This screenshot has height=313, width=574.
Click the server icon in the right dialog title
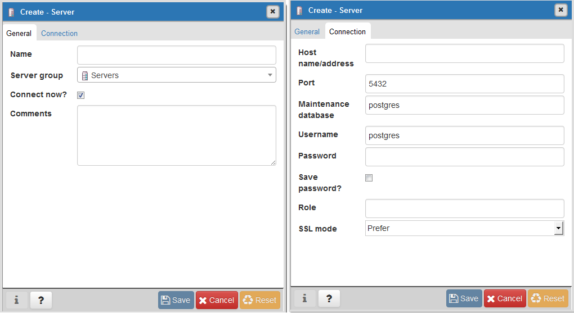click(299, 11)
